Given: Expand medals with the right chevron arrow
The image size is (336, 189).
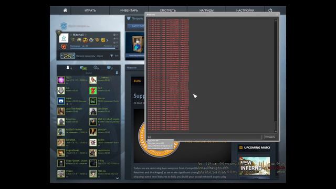Looking at the screenshot, I should click(x=107, y=40).
